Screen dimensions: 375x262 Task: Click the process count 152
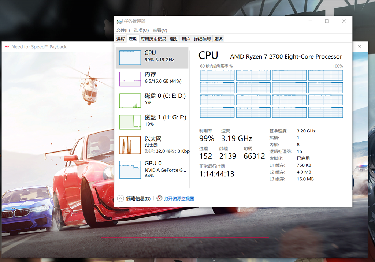coord(206,156)
